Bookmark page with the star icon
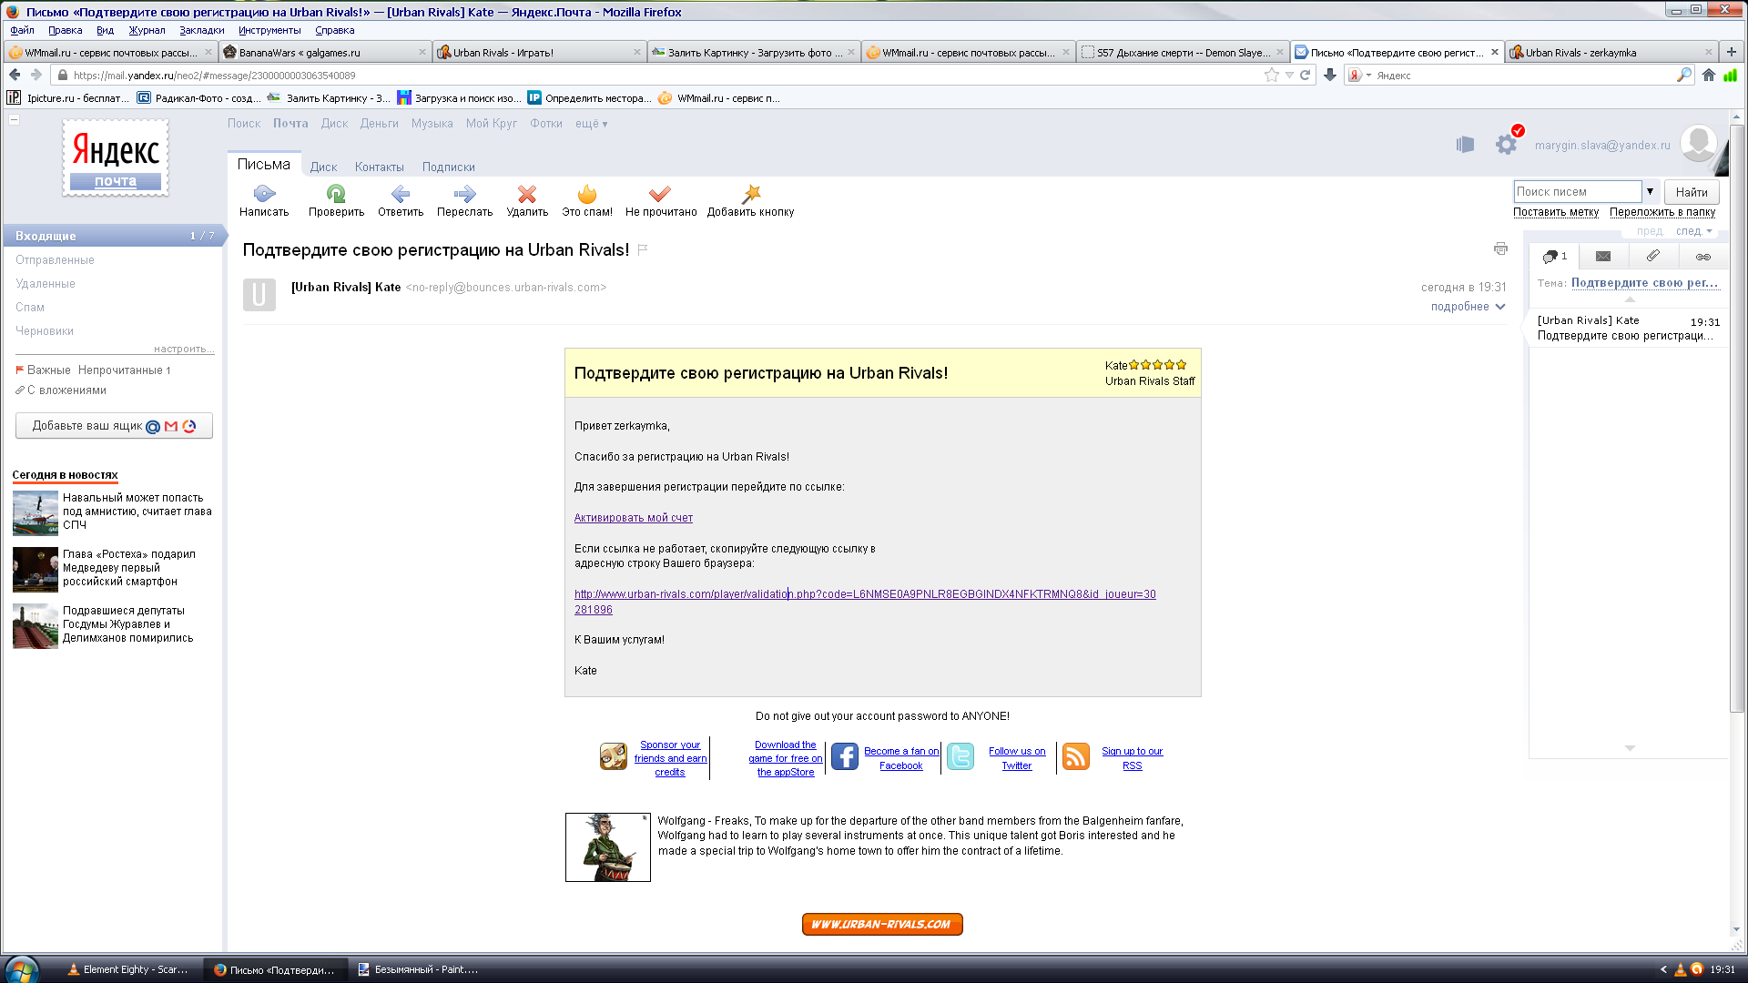This screenshot has height=983, width=1748. 1271,76
